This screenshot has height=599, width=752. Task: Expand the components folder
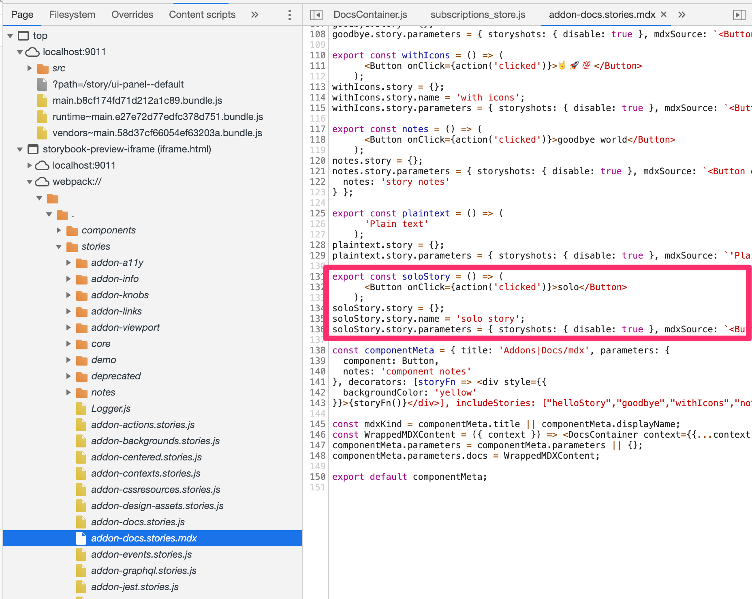59,230
